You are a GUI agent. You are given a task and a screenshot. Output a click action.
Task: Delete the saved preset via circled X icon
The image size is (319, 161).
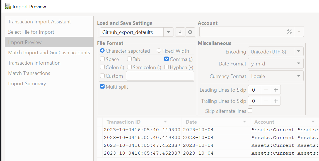point(190,32)
